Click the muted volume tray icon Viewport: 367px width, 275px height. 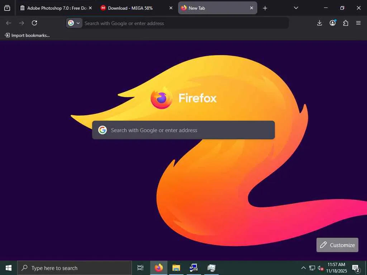click(x=320, y=268)
